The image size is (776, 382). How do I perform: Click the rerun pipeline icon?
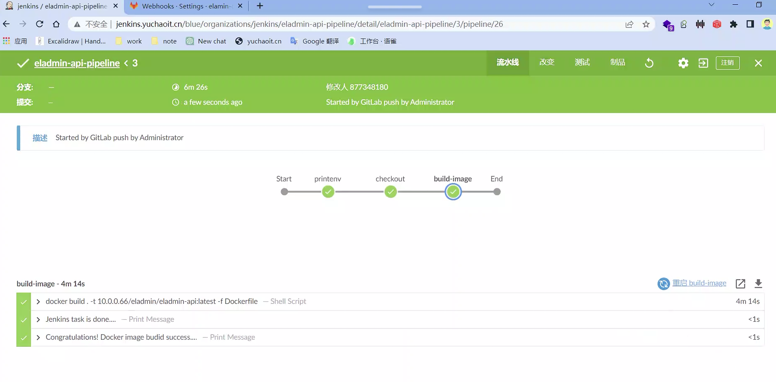649,63
